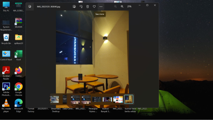This screenshot has width=213, height=120.
Task: Select the Data-Cente... desktop label
Action: [68, 109]
